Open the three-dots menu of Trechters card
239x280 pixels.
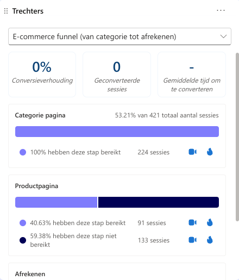(x=221, y=10)
